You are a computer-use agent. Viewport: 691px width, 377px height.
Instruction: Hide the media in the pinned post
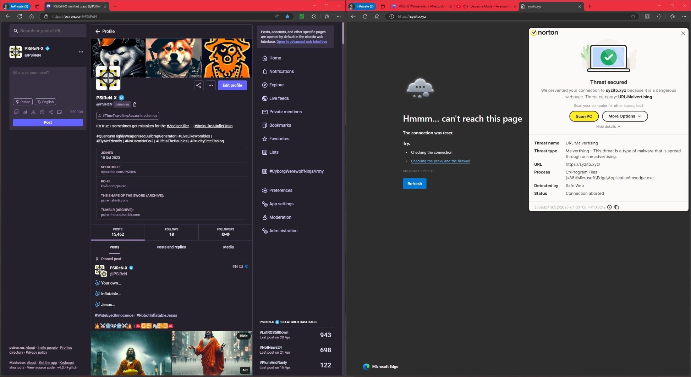pos(243,336)
